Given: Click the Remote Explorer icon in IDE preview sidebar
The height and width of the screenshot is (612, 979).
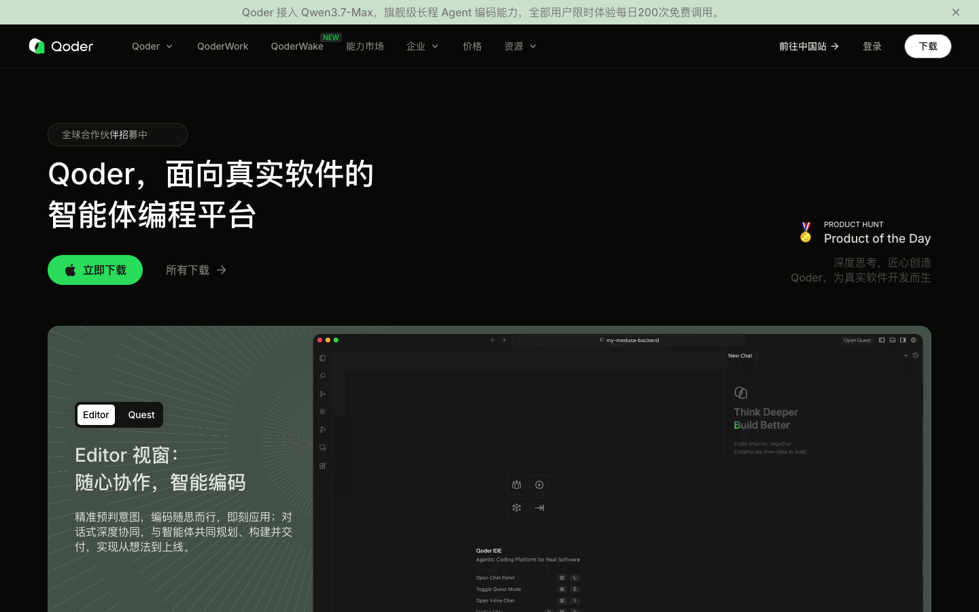Looking at the screenshot, I should coord(322,447).
